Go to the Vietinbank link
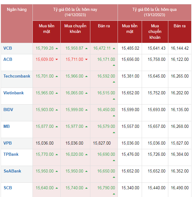 tap(14, 93)
